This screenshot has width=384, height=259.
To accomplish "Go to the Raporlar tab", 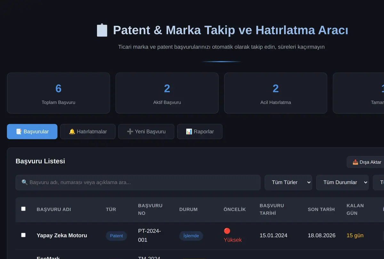I will [x=200, y=132].
